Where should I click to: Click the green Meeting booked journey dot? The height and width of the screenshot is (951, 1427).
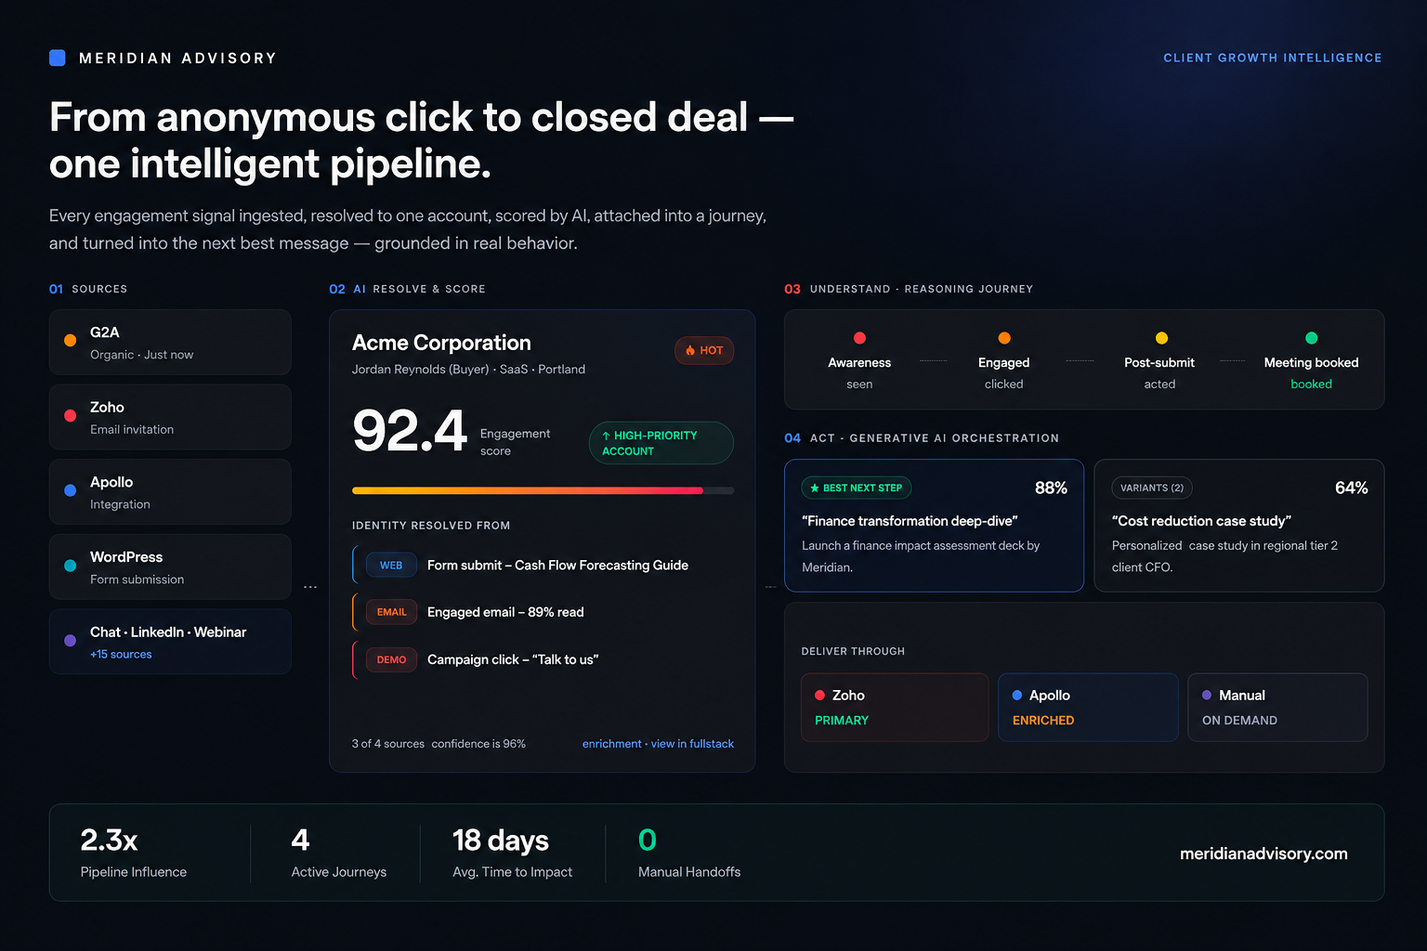pos(1311,338)
